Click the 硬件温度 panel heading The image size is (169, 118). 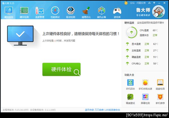coord(129,23)
